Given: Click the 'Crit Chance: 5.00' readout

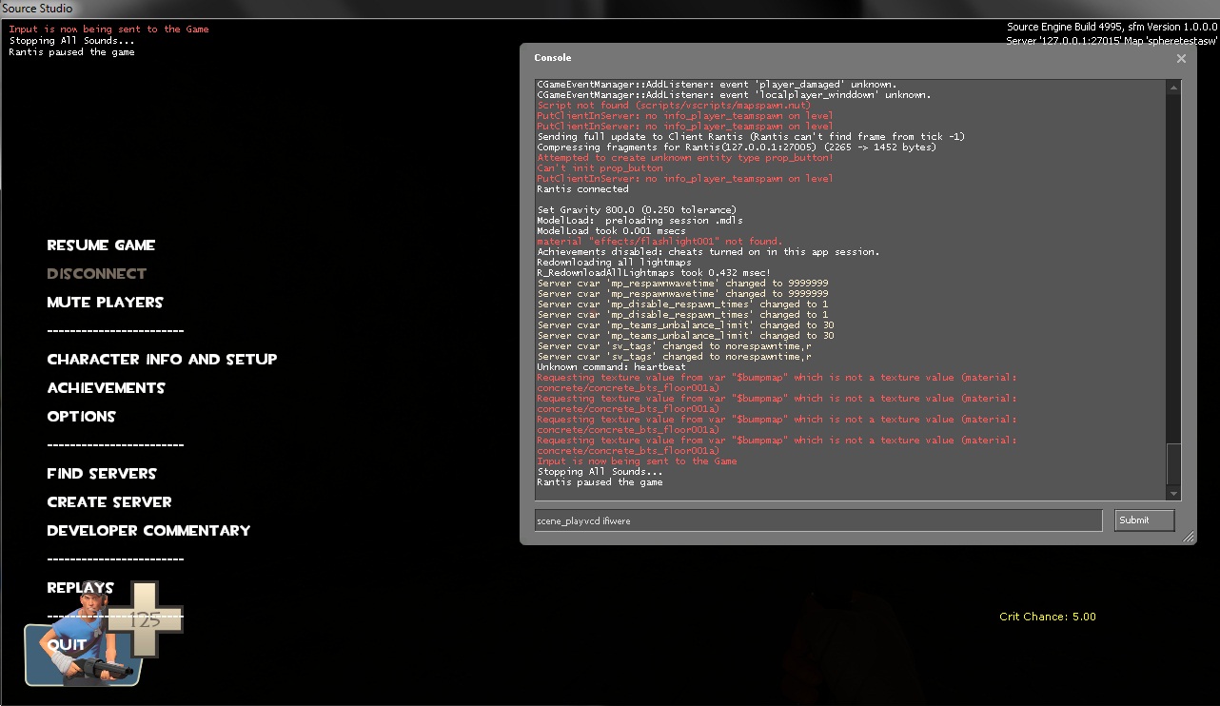Looking at the screenshot, I should (x=1048, y=617).
